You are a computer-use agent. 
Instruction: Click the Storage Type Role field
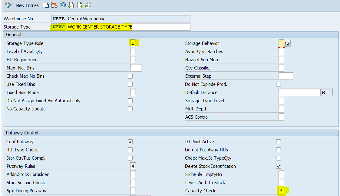133,43
